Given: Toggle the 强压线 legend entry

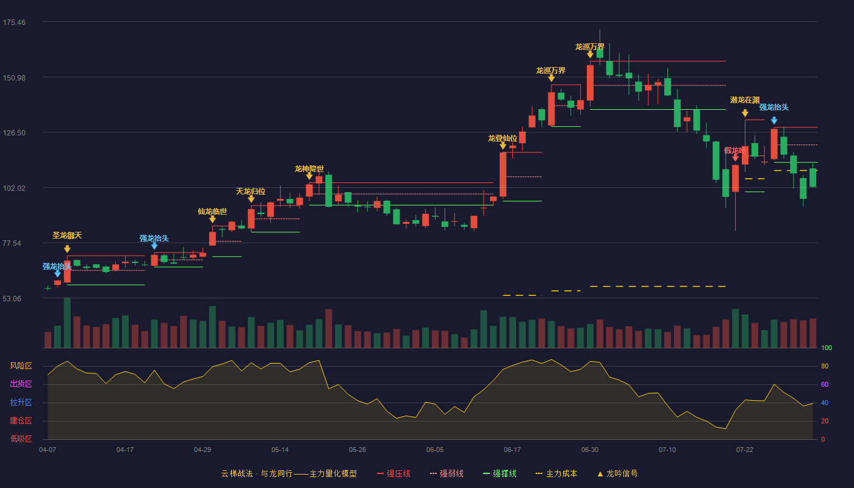Looking at the screenshot, I should (393, 473).
